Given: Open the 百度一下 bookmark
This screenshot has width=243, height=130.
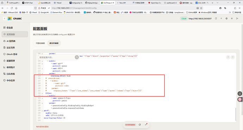Looking at the screenshot, I should 24,12.
